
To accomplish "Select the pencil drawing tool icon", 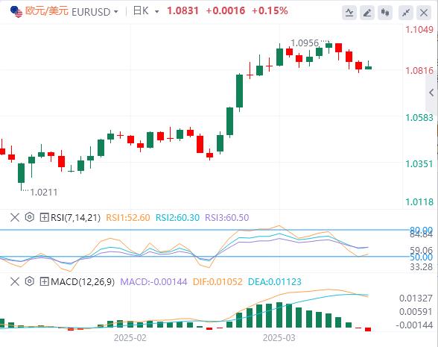I will [367, 12].
